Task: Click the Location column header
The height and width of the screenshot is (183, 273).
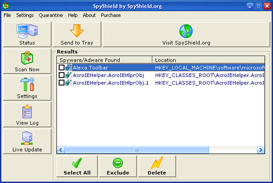Action: [x=208, y=60]
